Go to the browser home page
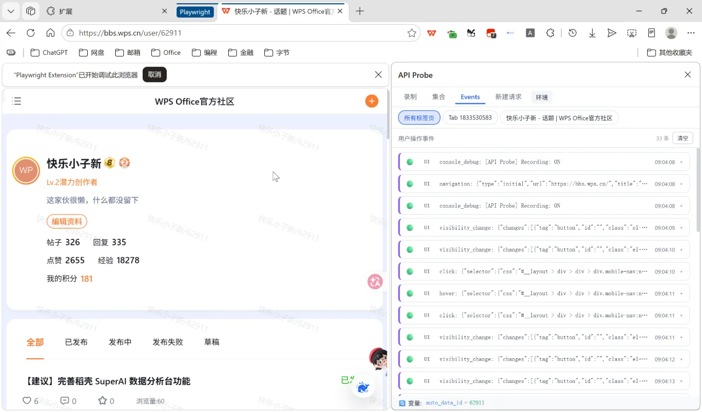The width and height of the screenshot is (702, 412). (51, 33)
